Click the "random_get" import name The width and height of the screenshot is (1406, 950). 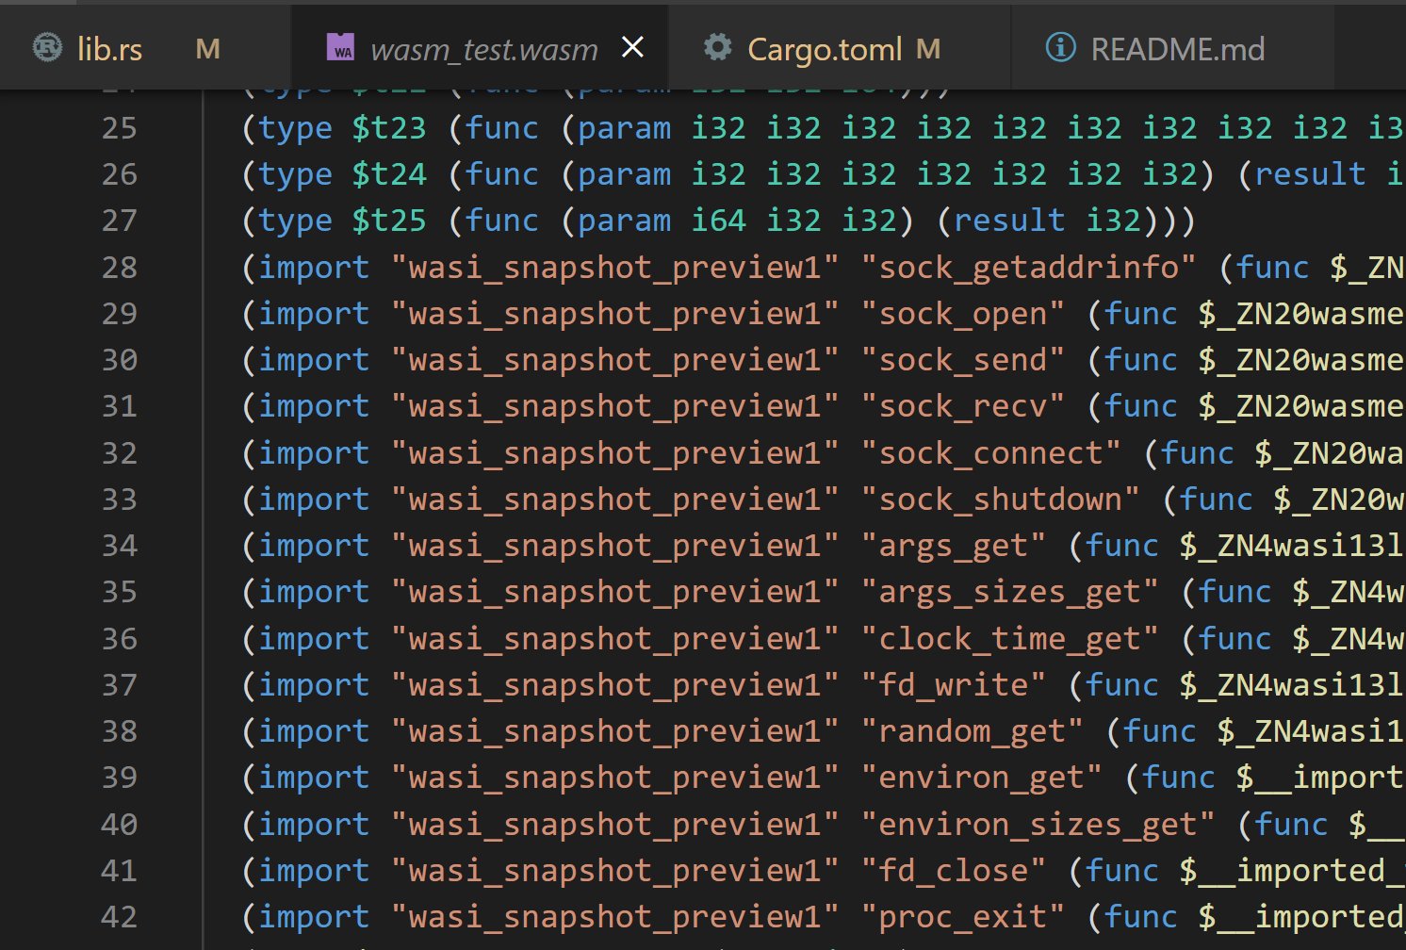pyautogui.click(x=973, y=731)
